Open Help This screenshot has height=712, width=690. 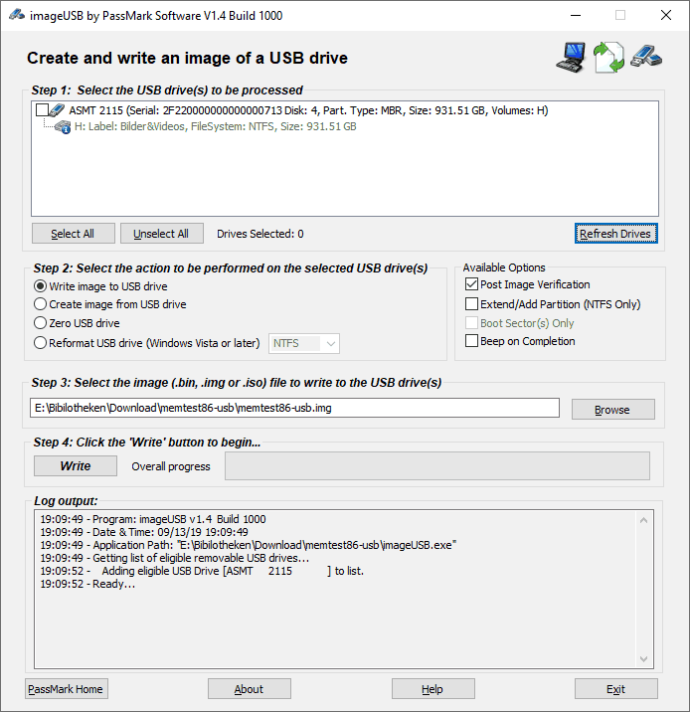[433, 689]
